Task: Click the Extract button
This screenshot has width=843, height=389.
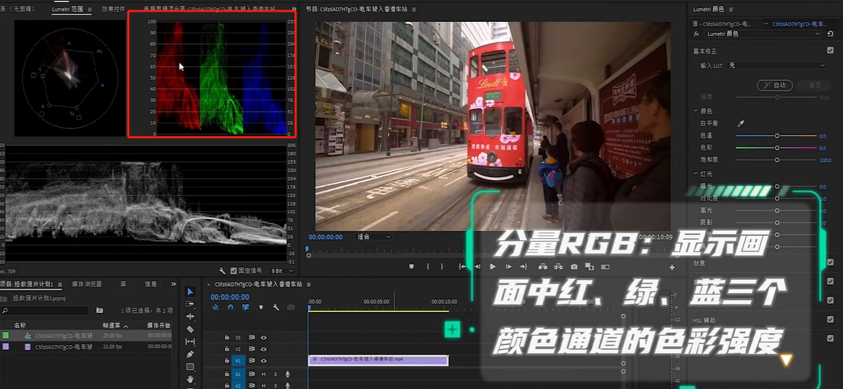Action: [x=558, y=267]
